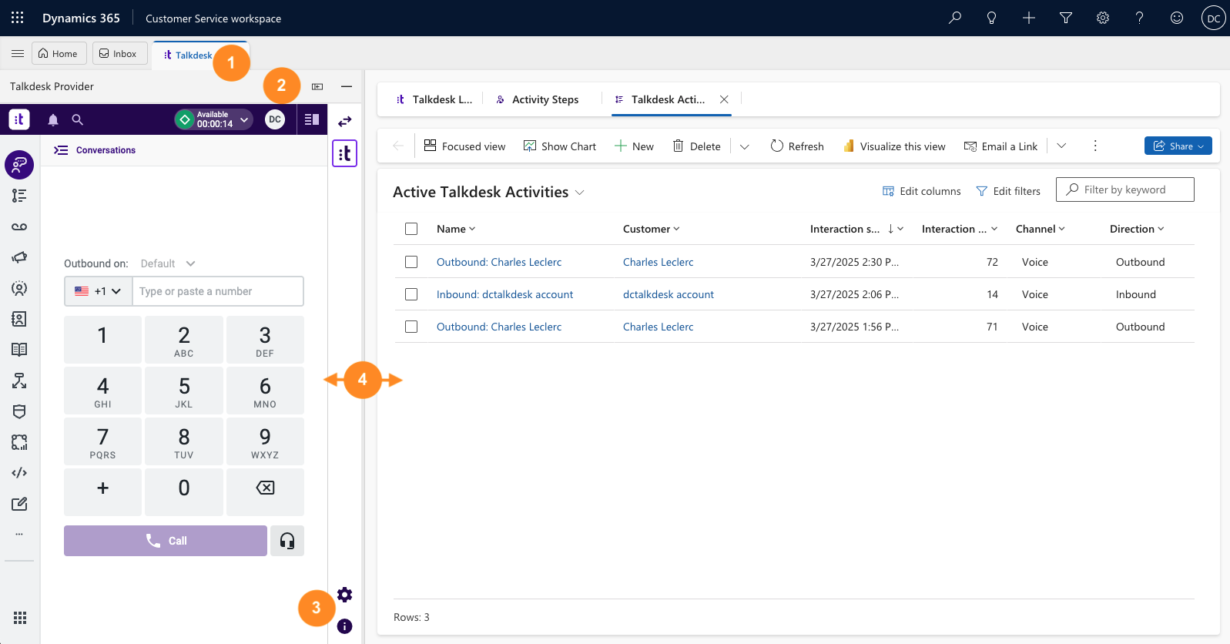
Task: Open Edit columns pane
Action: tap(922, 191)
